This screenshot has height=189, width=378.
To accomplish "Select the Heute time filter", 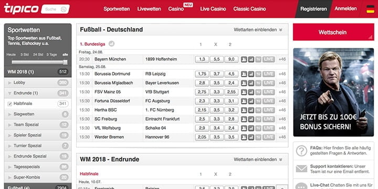I will pos(11,55).
